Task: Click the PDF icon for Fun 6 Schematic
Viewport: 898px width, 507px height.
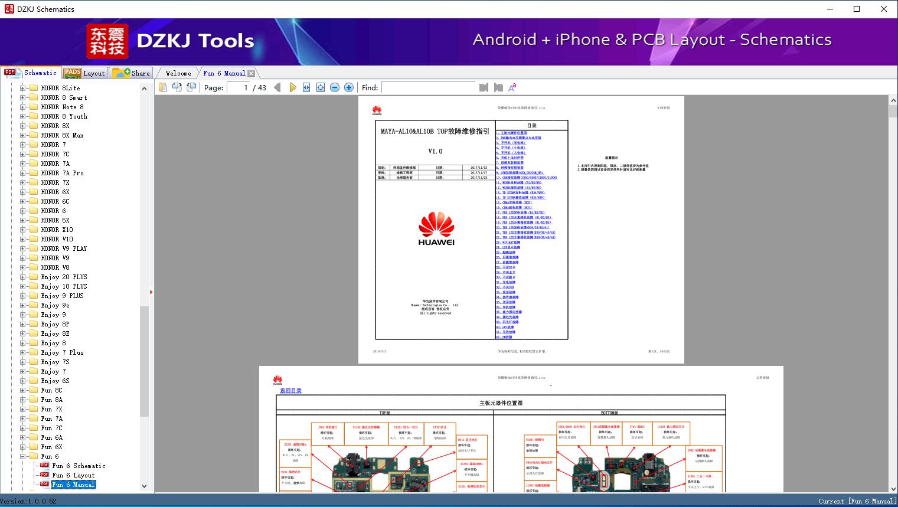Action: 44,466
